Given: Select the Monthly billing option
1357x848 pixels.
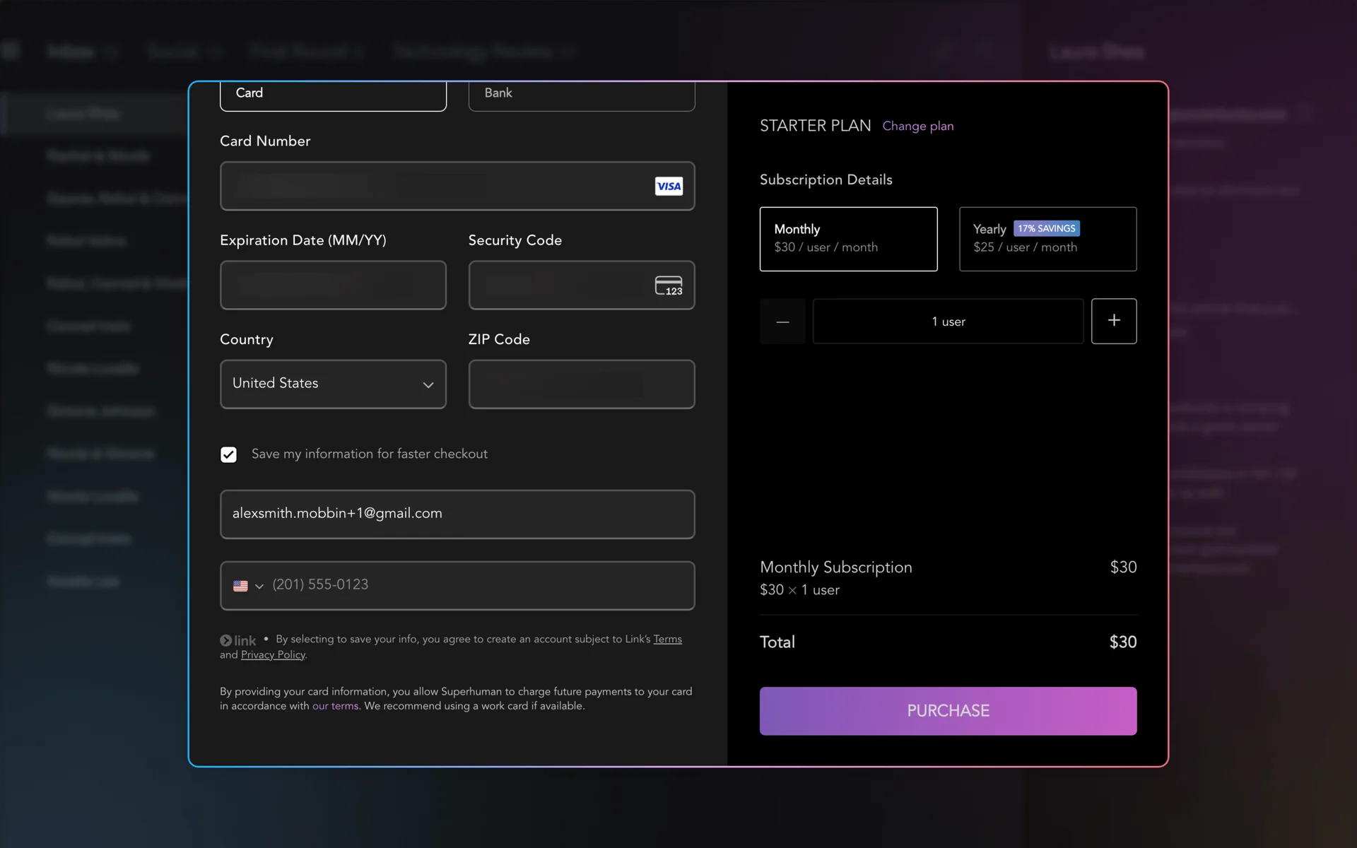Looking at the screenshot, I should coord(847,239).
